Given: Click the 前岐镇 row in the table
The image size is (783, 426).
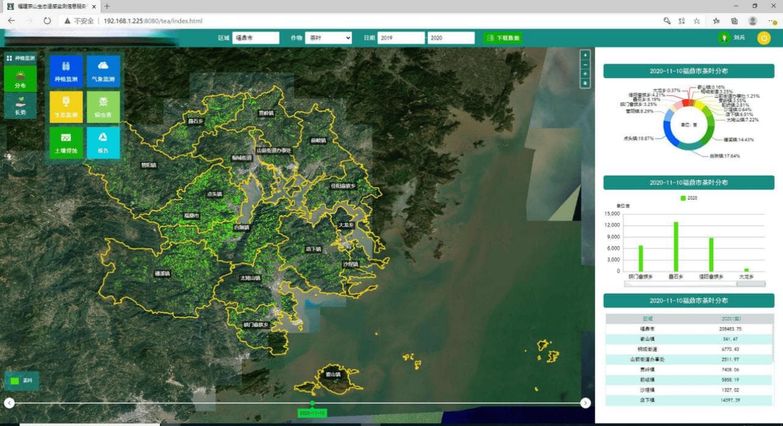Looking at the screenshot, I should tap(689, 379).
